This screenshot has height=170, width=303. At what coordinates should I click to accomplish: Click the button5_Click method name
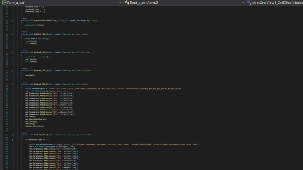(x=40, y=70)
